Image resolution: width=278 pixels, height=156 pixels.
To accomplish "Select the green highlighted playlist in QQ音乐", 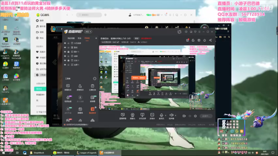I will pos(40,89).
